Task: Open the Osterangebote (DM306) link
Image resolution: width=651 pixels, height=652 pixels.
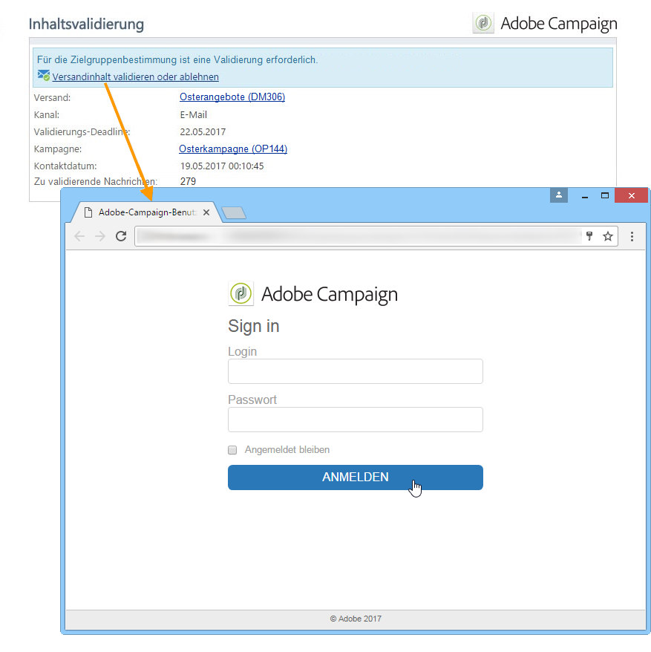Action: [x=232, y=97]
